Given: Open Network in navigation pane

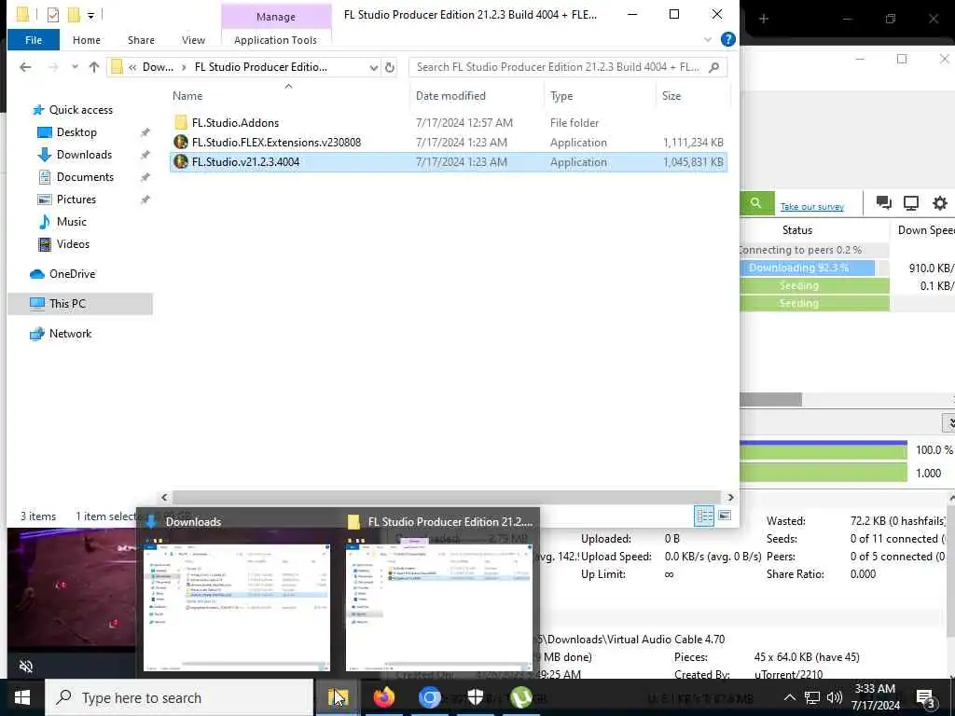Looking at the screenshot, I should coord(70,334).
